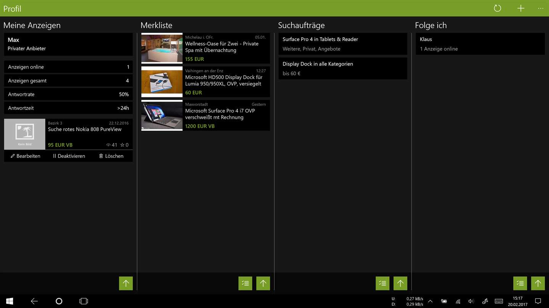Click the '1200 EUR VB' price
The height and width of the screenshot is (308, 549).
coord(200,126)
